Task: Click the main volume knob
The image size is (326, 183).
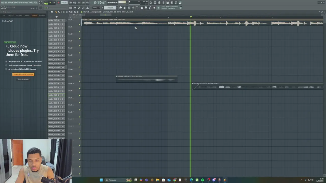Action: 40,3
